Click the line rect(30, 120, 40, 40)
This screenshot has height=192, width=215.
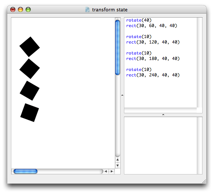point(153,42)
